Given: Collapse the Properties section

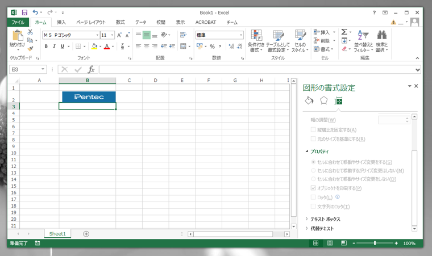Looking at the screenshot, I should (x=307, y=151).
